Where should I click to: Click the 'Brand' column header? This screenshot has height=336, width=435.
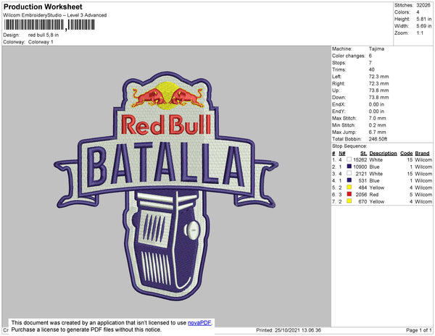tap(422, 154)
